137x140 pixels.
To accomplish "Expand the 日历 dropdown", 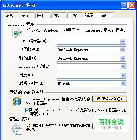I will pyautogui.click(x=123, y=75).
